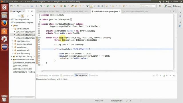Toggle Mark Occurrences highlighter button
The height and width of the screenshot is (103, 183).
91,6
